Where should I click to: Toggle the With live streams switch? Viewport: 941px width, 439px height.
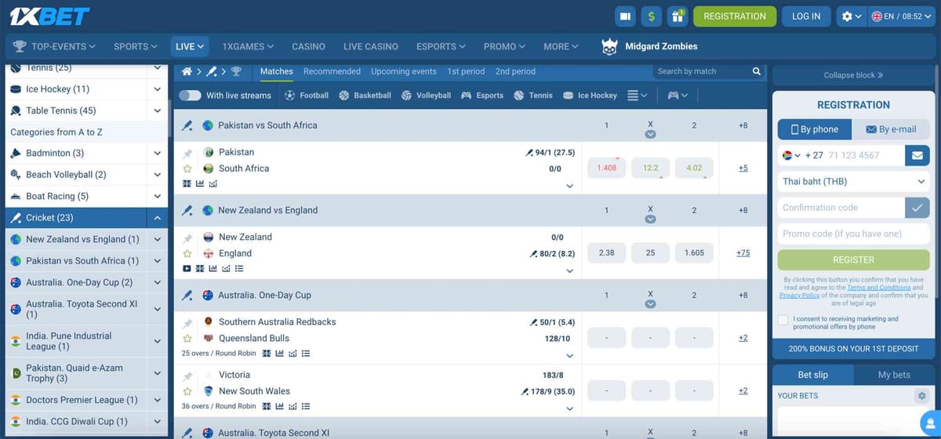(x=190, y=95)
